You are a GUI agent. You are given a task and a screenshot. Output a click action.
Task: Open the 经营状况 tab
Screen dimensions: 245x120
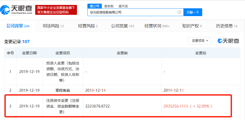pos(157,26)
